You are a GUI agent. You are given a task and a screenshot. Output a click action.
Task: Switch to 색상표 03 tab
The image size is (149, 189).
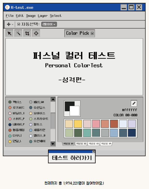[94, 144]
